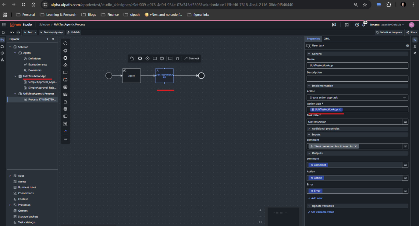Open the Create action app task dropdown

tap(357, 98)
